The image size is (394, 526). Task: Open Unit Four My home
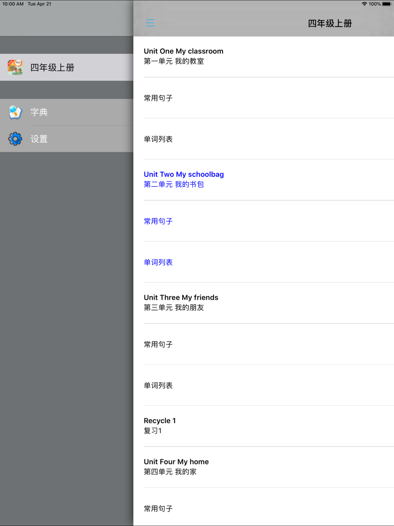264,467
